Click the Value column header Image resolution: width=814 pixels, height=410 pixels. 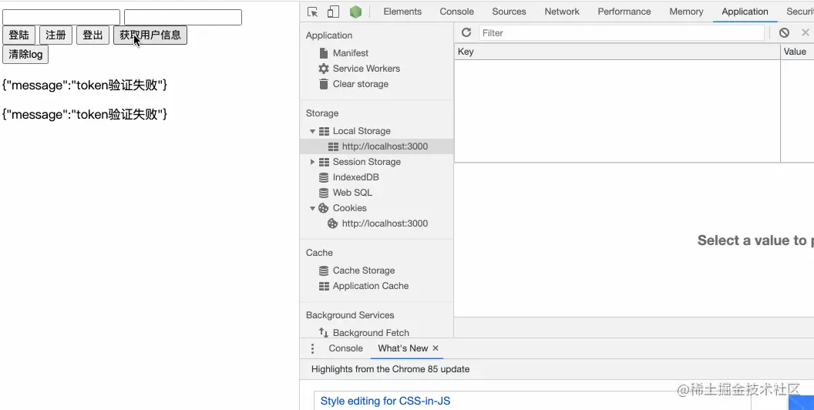point(797,52)
